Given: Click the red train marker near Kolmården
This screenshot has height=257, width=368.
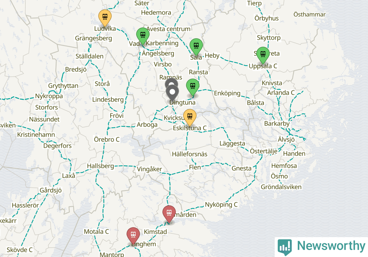Looking at the screenshot, I should click(x=169, y=213).
